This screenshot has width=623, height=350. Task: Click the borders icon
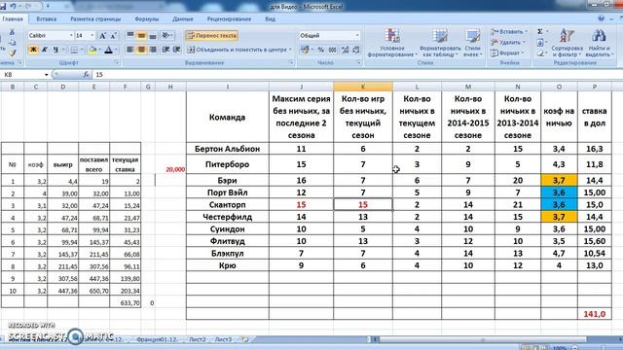click(x=74, y=50)
